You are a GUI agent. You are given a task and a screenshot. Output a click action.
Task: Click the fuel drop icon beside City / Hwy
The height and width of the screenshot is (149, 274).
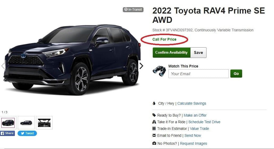[x=154, y=103]
